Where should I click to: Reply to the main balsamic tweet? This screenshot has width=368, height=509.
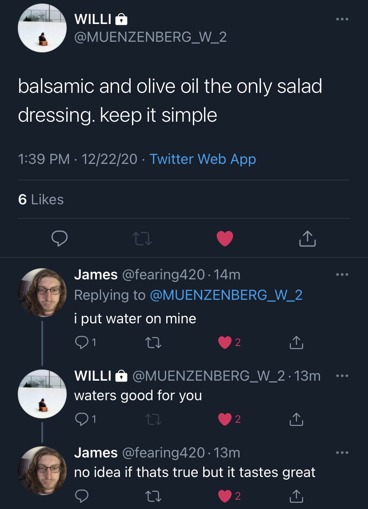(59, 239)
